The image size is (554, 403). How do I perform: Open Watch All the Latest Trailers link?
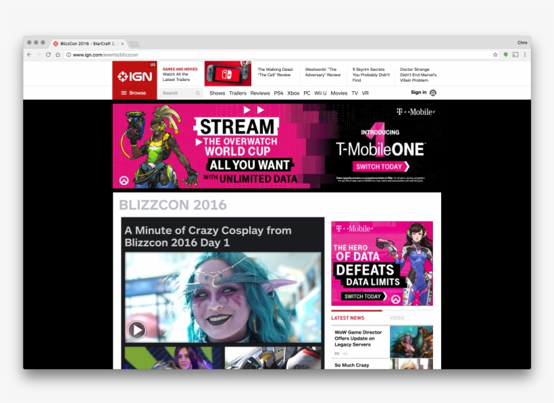click(x=176, y=77)
